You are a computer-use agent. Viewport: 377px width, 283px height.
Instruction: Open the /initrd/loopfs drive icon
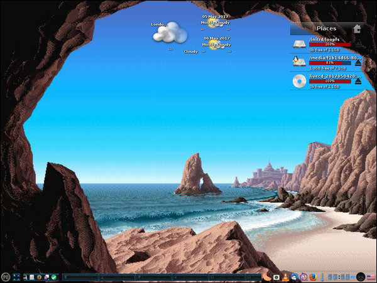click(299, 44)
